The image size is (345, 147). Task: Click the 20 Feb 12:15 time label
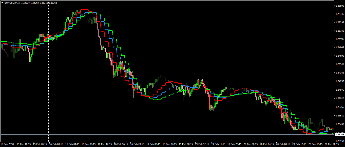(299, 144)
